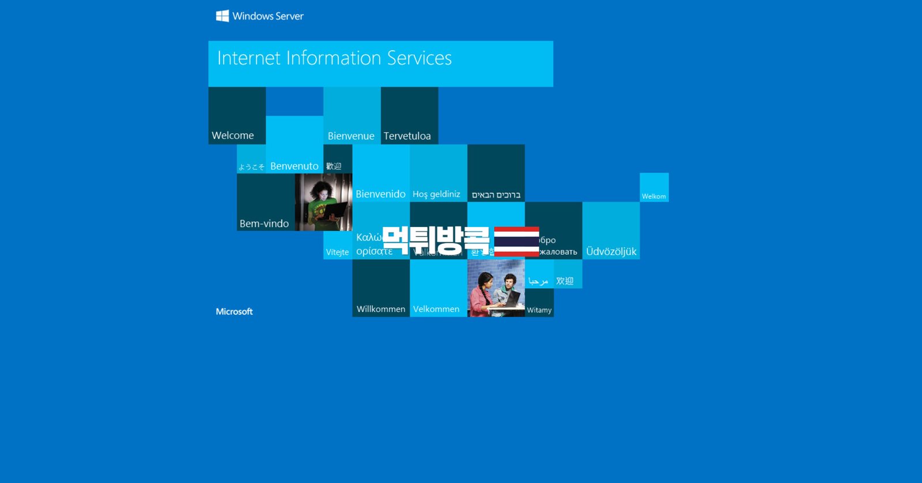Open the photo of woman holding laptop
922x483 pixels.
[323, 202]
